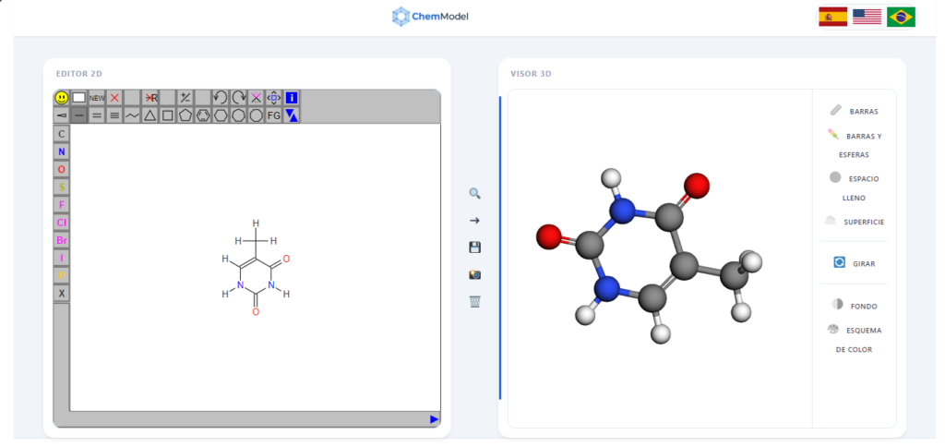Select the double bond tool

click(97, 115)
